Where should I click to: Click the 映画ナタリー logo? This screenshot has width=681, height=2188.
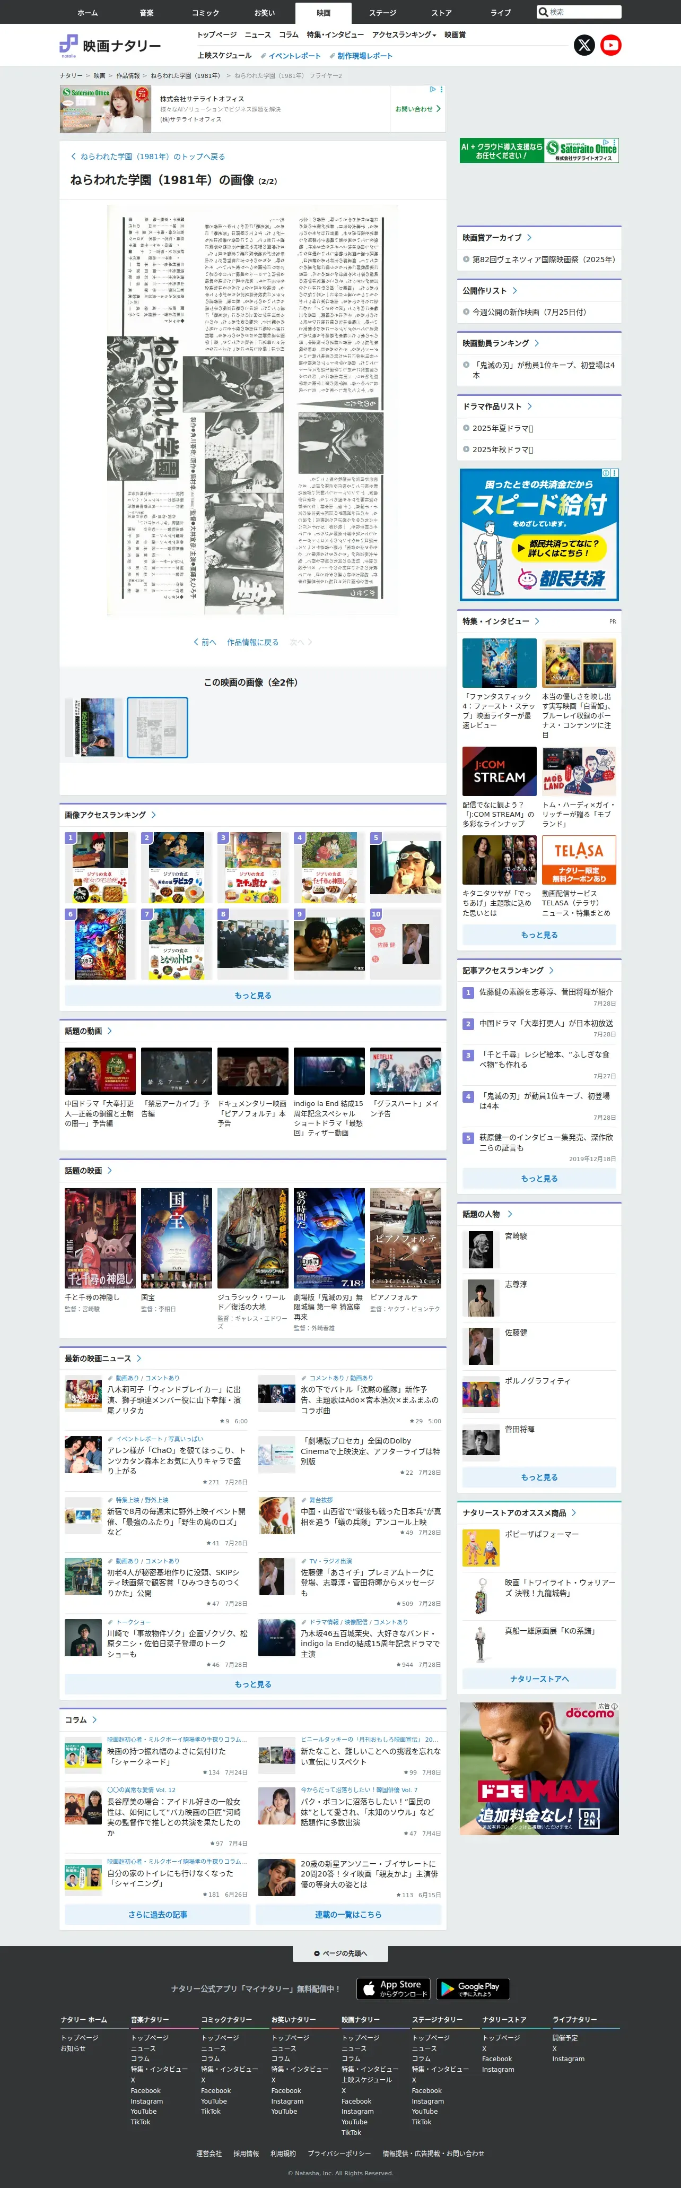[x=110, y=45]
